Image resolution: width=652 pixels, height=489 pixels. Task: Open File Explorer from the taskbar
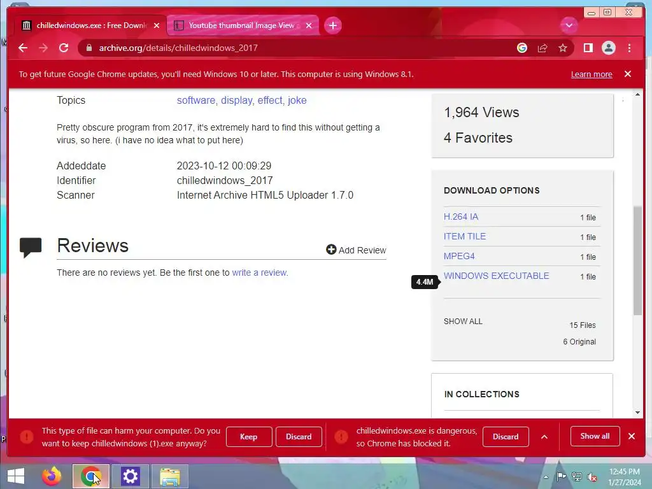pos(170,476)
